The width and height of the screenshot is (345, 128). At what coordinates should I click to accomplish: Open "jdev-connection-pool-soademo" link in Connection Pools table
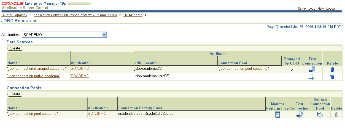(33, 113)
